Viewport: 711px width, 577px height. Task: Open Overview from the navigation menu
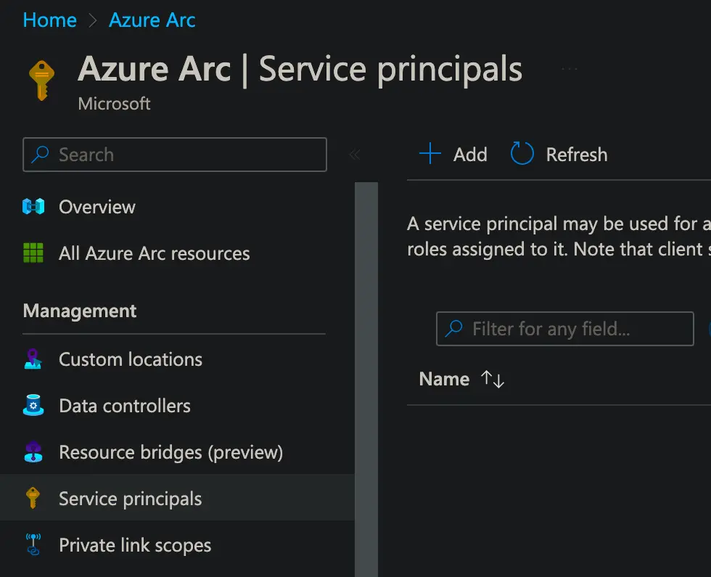(96, 207)
